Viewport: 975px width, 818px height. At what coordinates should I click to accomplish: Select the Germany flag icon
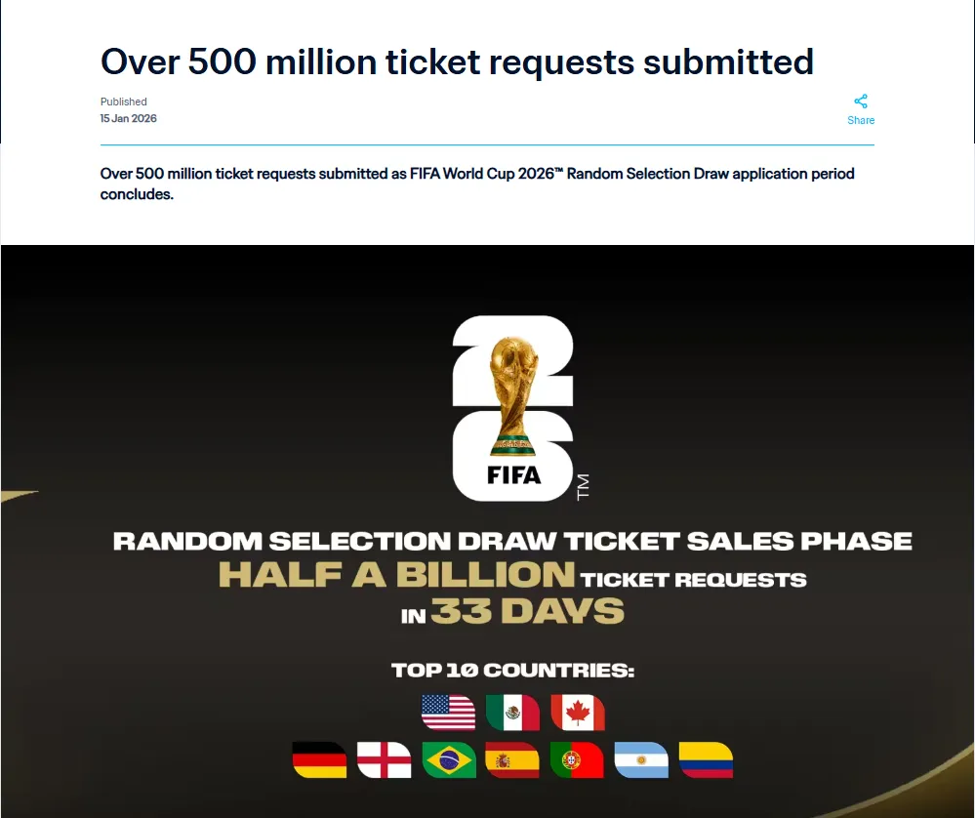(319, 759)
